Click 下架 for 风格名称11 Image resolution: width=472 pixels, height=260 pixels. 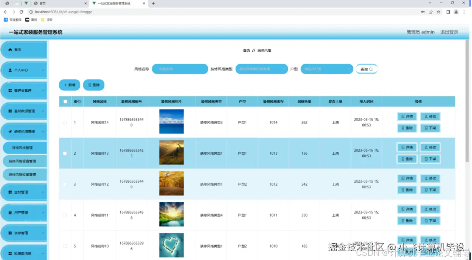click(430, 221)
